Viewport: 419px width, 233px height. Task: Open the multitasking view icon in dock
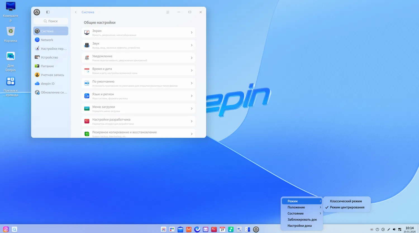tap(172, 229)
